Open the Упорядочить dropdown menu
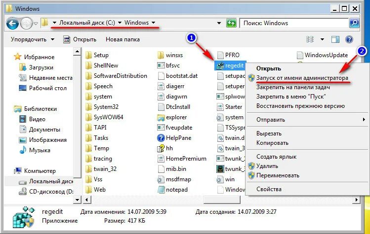 click(32, 39)
